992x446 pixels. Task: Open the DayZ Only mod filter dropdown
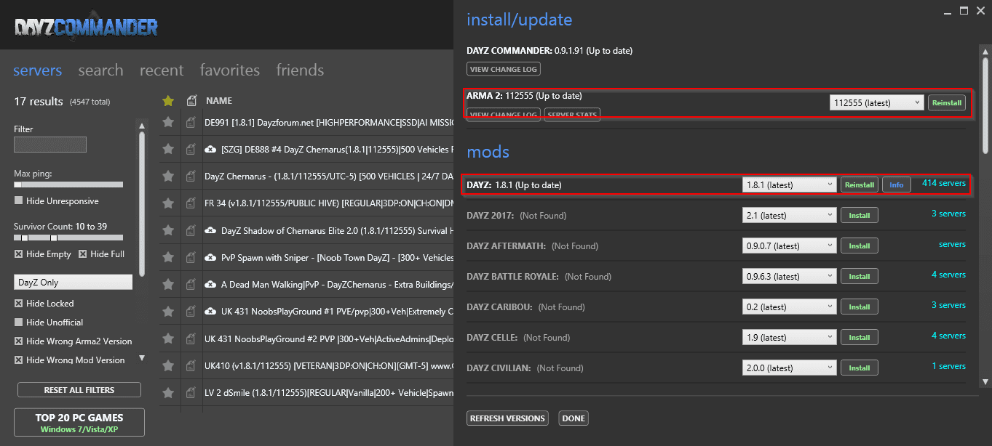pos(74,282)
